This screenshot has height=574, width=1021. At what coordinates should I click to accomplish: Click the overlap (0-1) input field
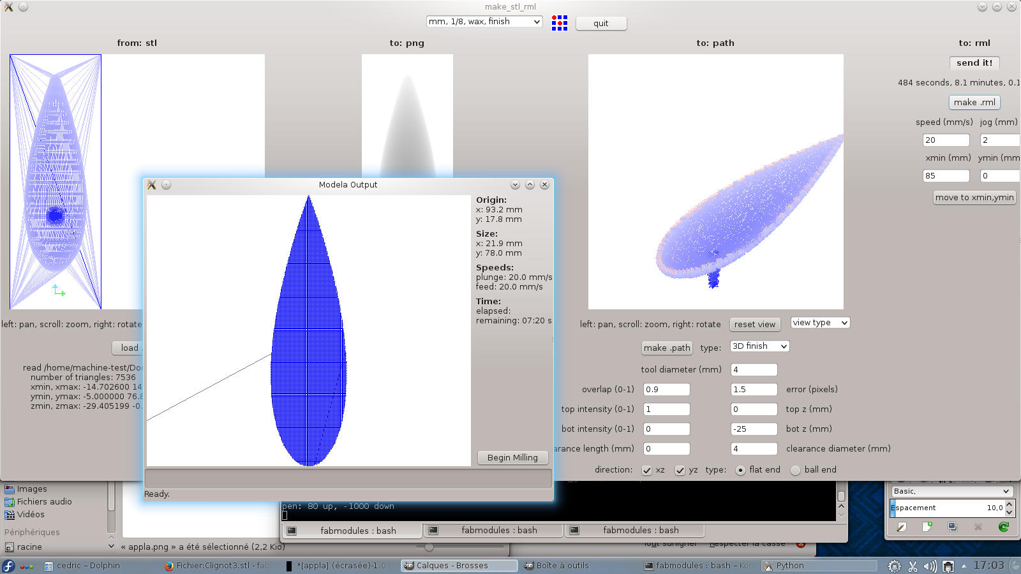666,390
